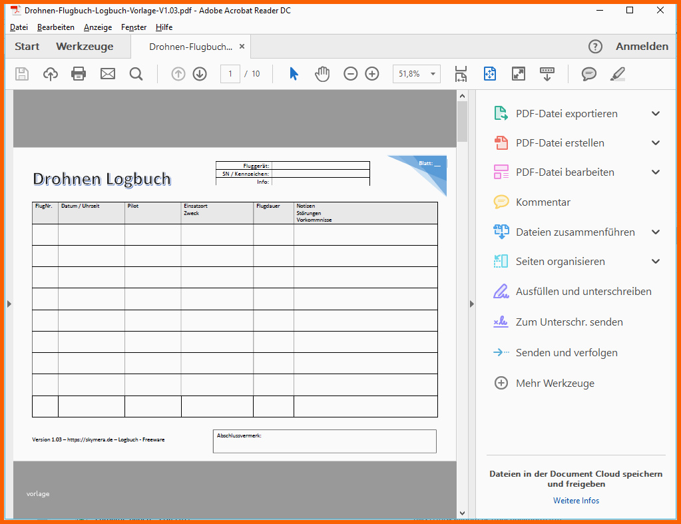681x524 pixels.
Task: Close the Drohnen-Flugbuch document tab
Action: coord(242,46)
